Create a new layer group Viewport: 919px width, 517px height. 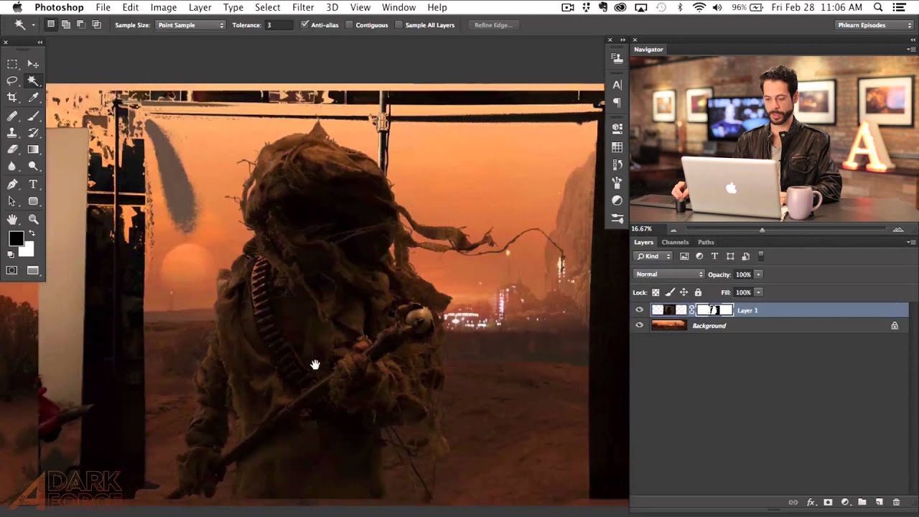(862, 503)
